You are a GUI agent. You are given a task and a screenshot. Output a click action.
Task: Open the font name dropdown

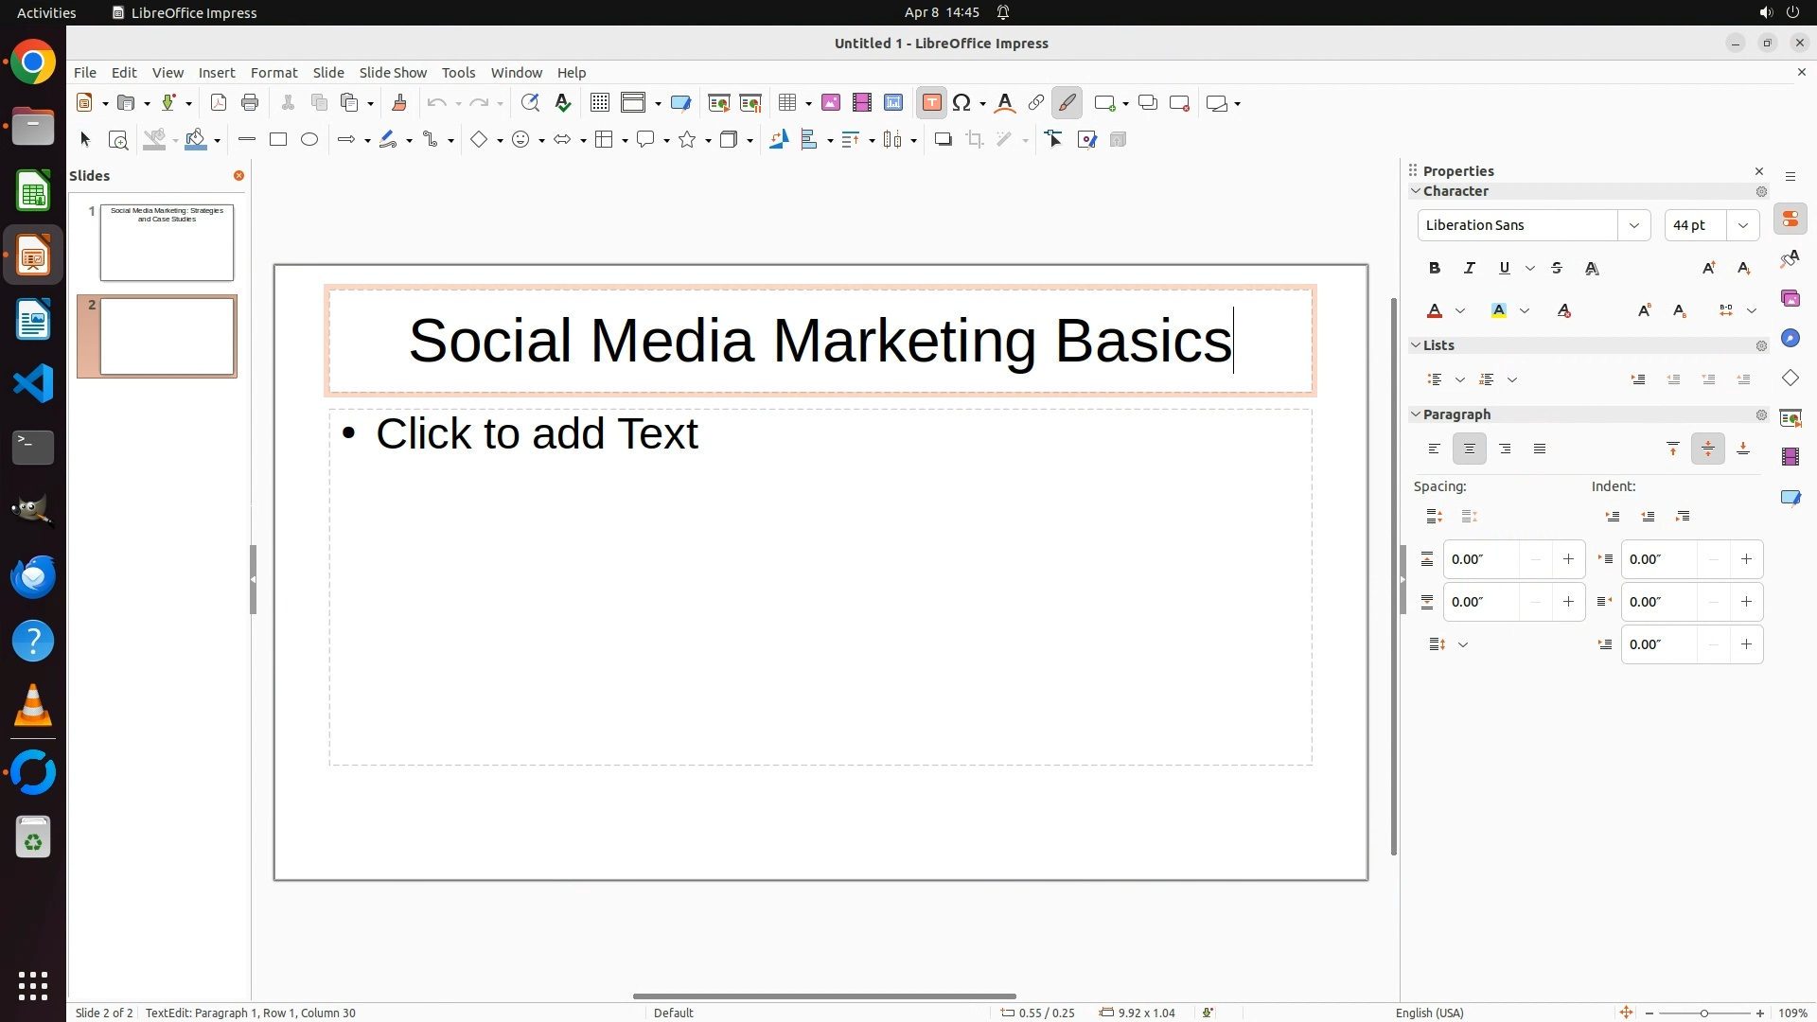(x=1634, y=225)
